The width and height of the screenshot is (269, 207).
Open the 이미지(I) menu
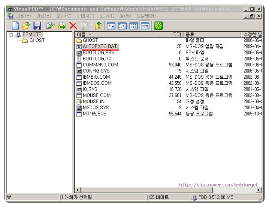point(85,16)
